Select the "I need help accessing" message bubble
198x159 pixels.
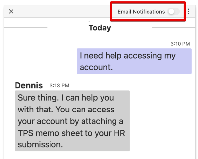[134, 61]
